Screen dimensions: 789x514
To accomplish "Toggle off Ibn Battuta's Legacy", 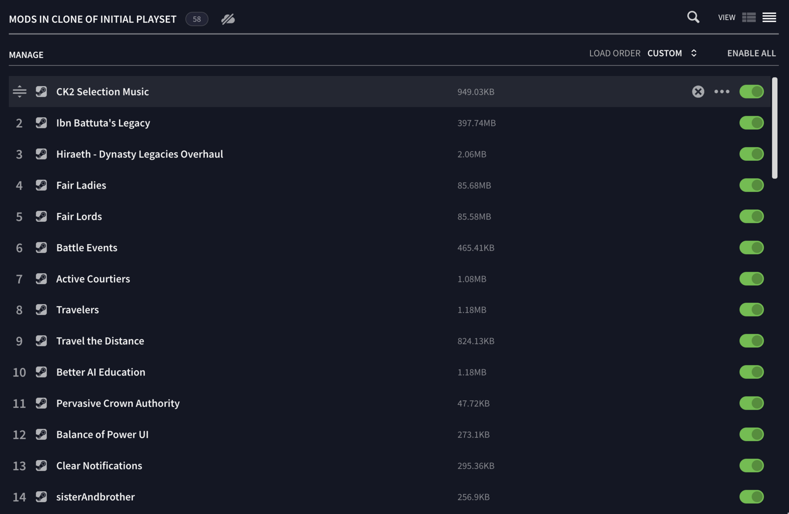I will pos(751,123).
